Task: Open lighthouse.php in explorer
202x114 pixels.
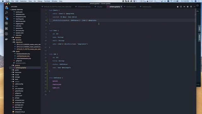Action: (20, 21)
